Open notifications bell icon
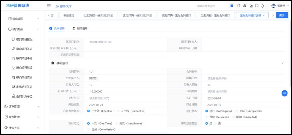This screenshot has width=292, height=135. tap(263, 6)
